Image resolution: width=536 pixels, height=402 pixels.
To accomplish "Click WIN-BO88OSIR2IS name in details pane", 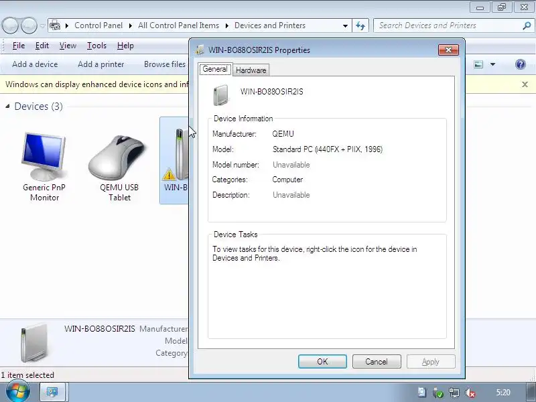I will 99,329.
